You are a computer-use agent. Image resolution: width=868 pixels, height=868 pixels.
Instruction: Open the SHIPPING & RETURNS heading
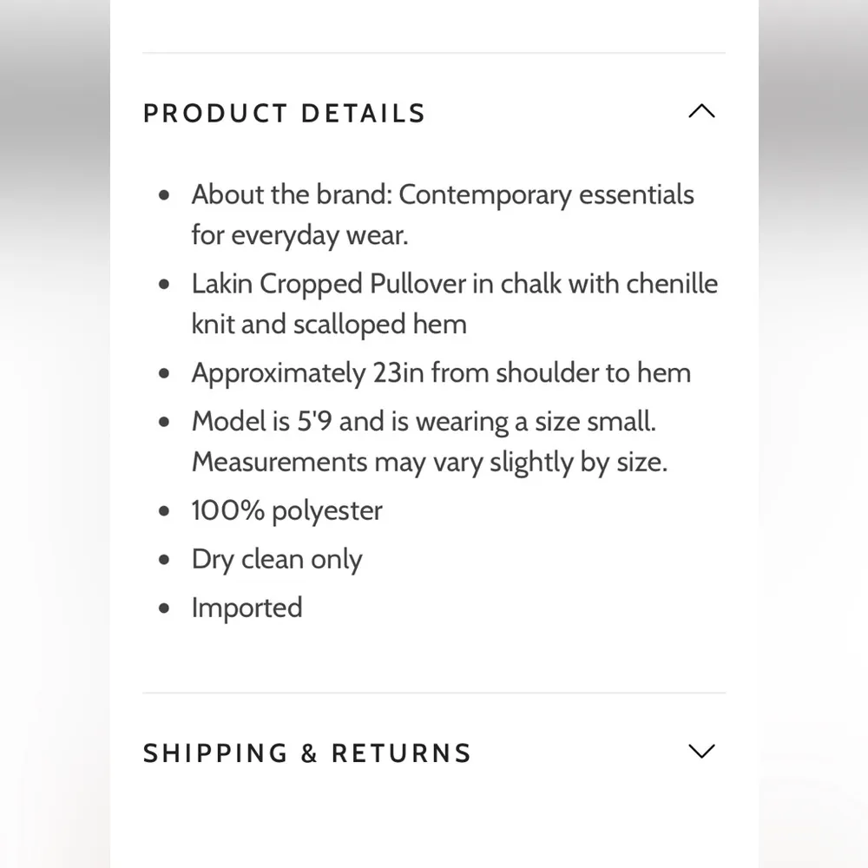306,753
